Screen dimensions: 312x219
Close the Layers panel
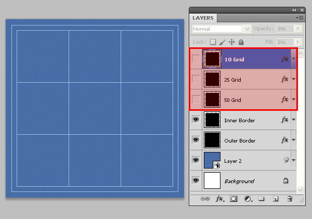point(302,10)
